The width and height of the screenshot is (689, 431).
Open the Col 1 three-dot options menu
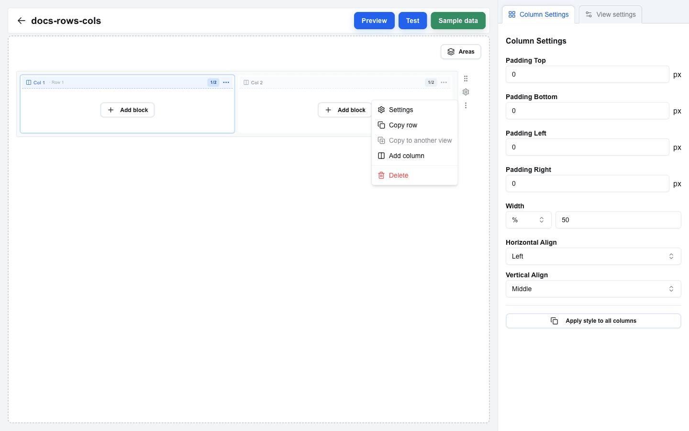point(226,82)
